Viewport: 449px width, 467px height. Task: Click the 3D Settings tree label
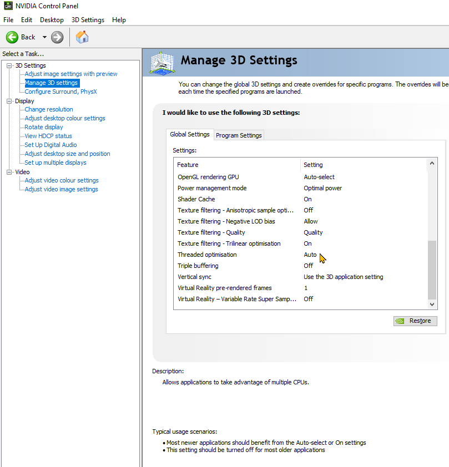[x=31, y=65]
